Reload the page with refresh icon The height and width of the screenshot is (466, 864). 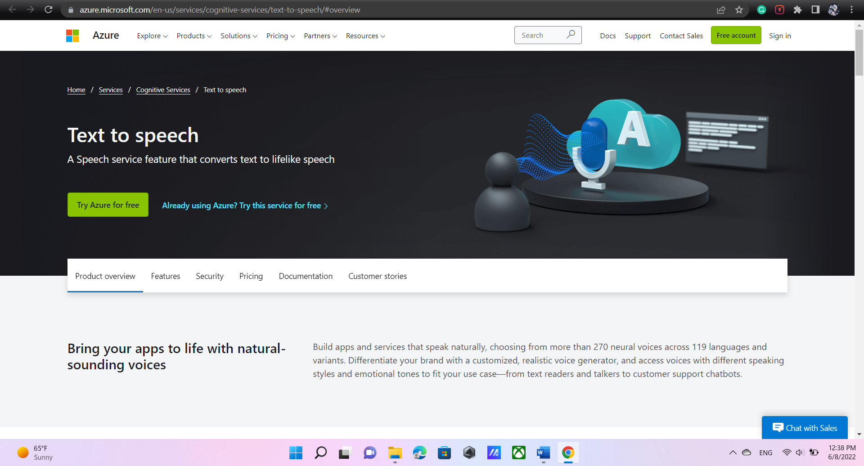click(49, 9)
